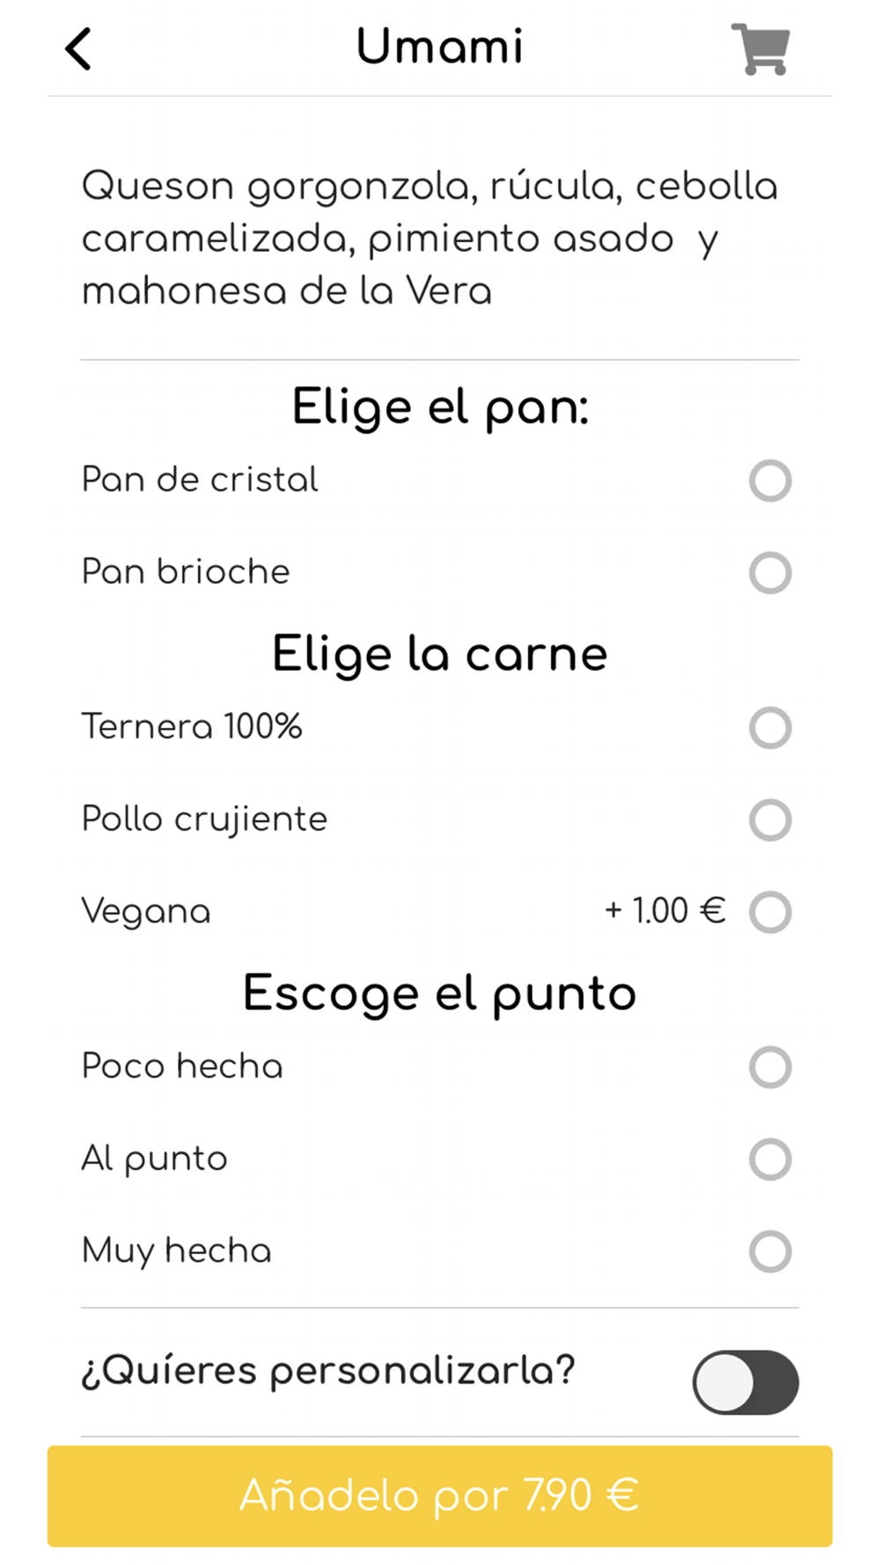This screenshot has height=1565, width=880.
Task: Choose Pan brioche bread option
Action: pyautogui.click(x=770, y=573)
